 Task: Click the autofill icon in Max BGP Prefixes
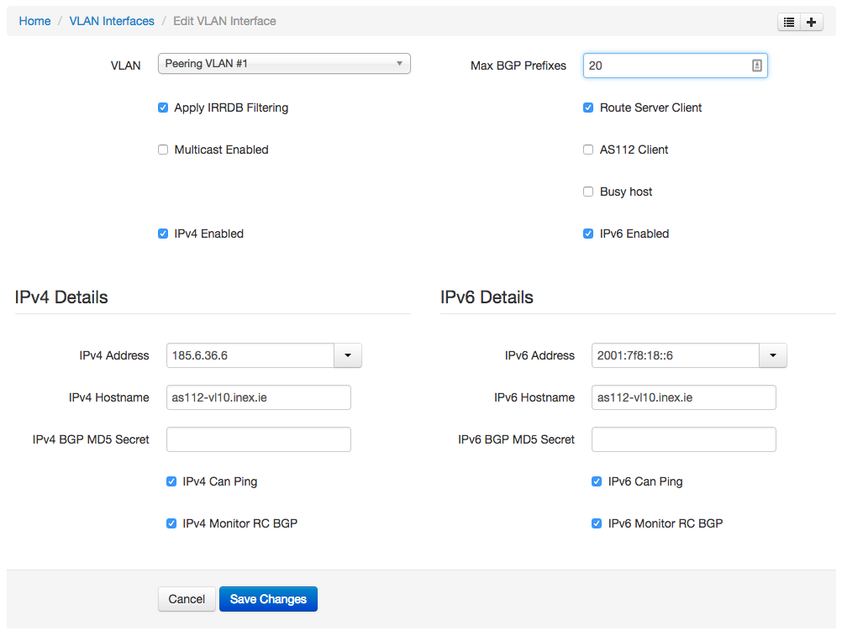pos(756,66)
